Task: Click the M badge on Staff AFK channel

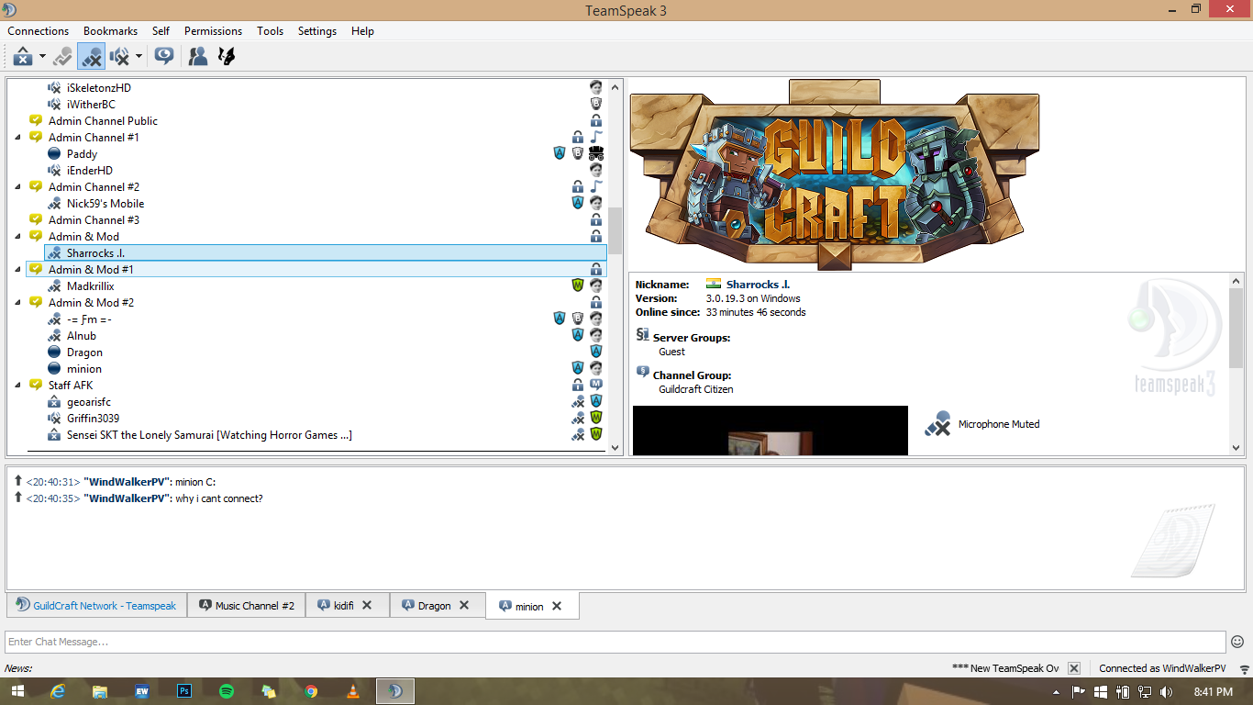Action: (x=596, y=386)
